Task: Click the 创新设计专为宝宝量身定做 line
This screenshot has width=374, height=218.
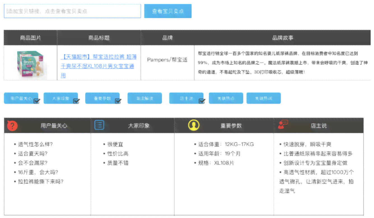Action: [x=315, y=163]
